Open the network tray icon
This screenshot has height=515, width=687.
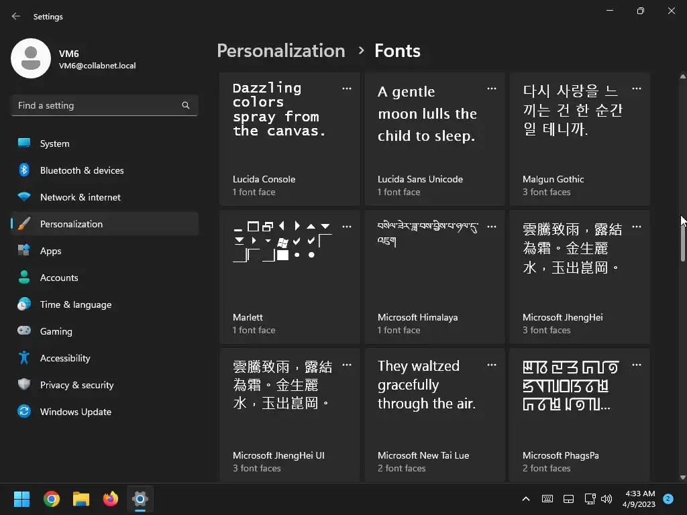(x=590, y=499)
